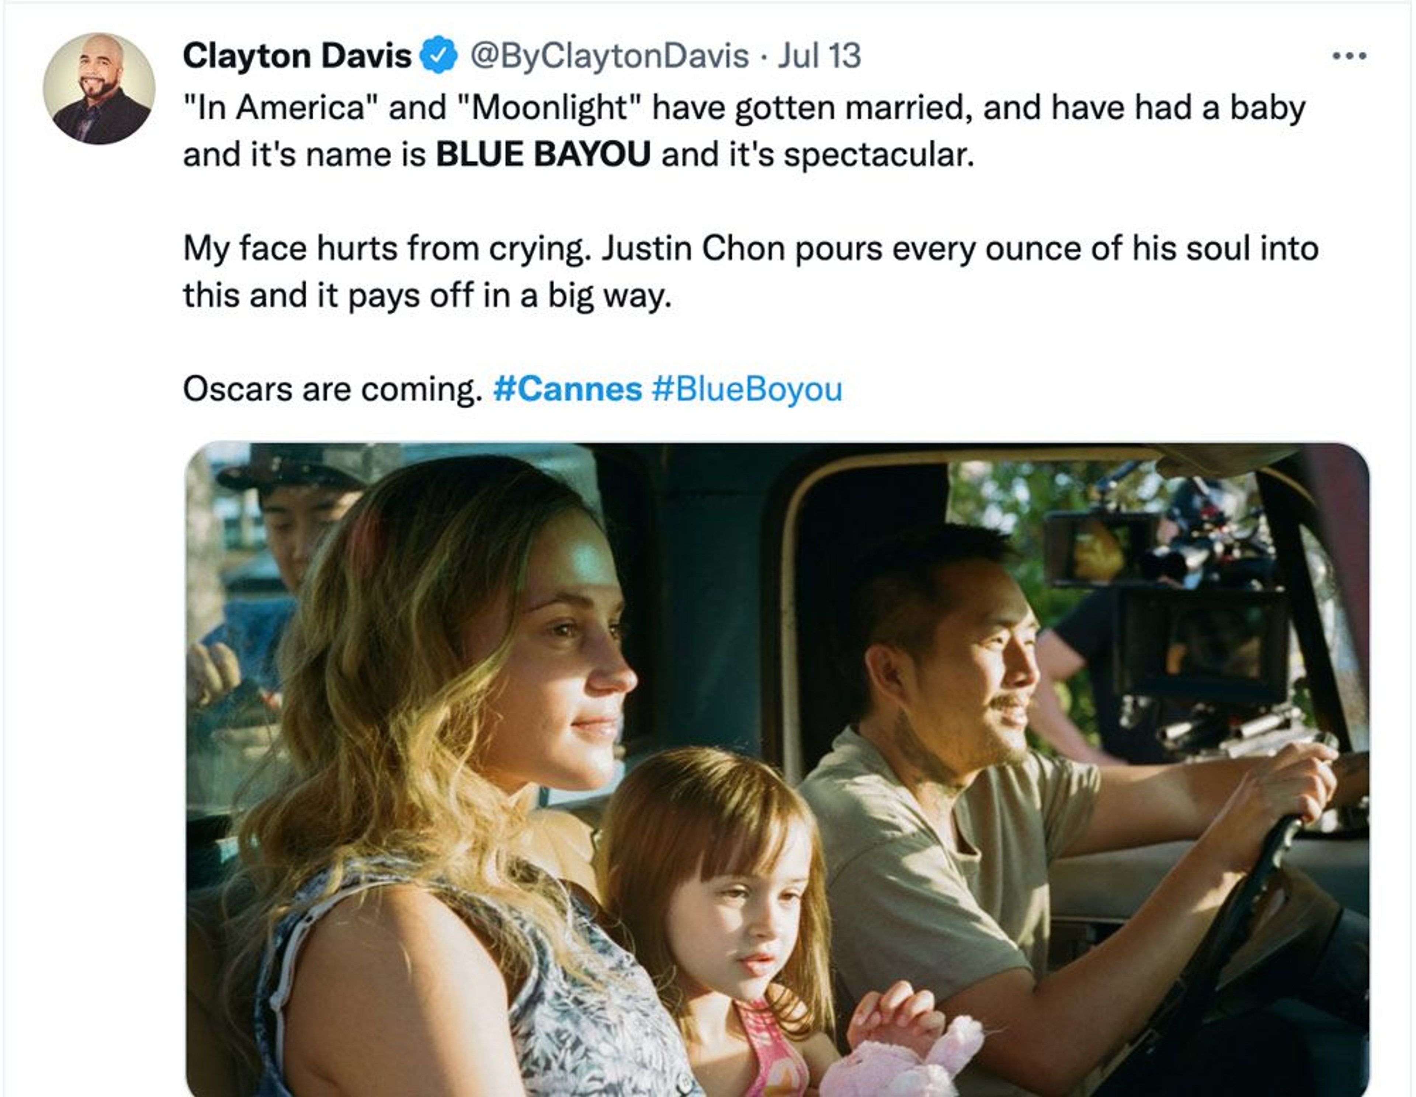Click the display name Clayton Davis
This screenshot has width=1416, height=1097.
(297, 56)
